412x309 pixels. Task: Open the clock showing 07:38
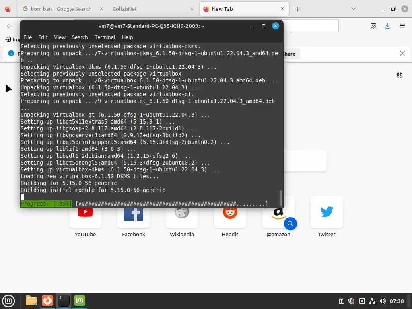pos(396,301)
